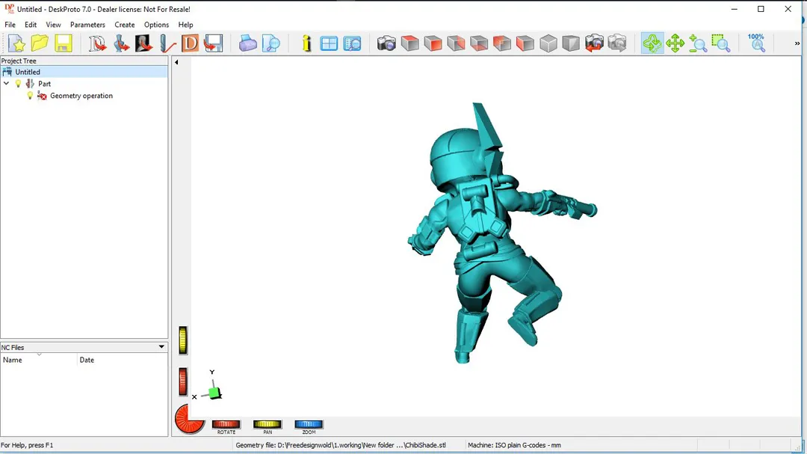Click the blue ZOOM thumbwheel
The width and height of the screenshot is (807, 454).
309,425
